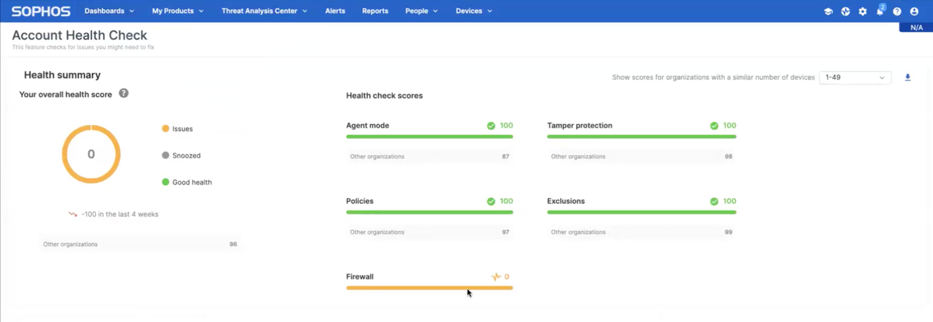Download the health report via arrow icon
This screenshot has height=322, width=933.
click(908, 78)
